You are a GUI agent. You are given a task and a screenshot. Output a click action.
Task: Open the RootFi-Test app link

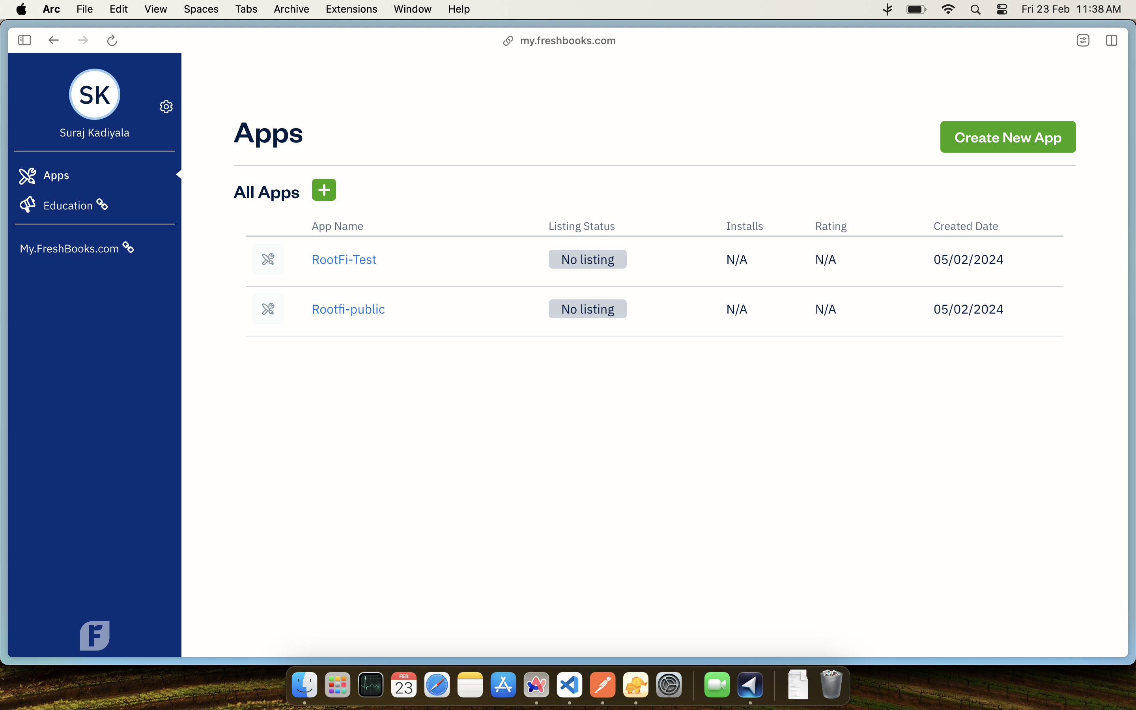tap(344, 259)
